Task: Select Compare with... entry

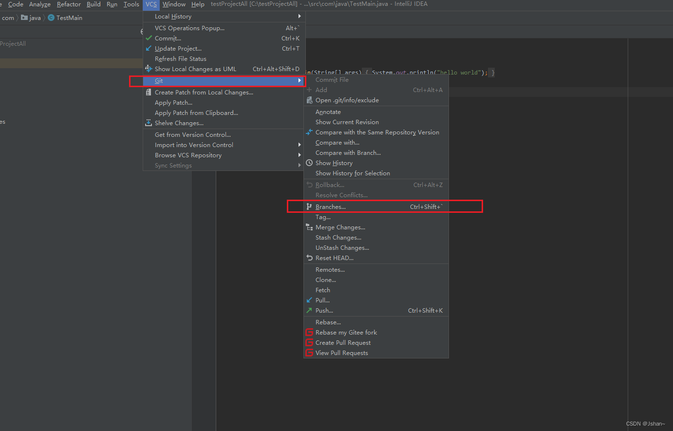Action: (376, 142)
